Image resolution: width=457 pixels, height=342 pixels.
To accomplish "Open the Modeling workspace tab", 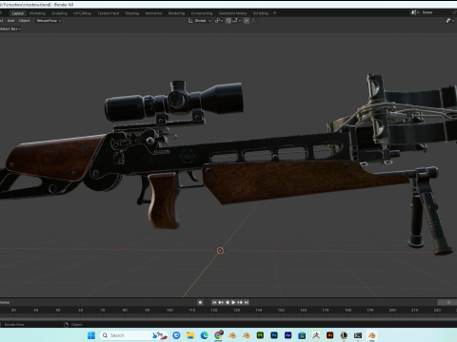I will click(x=37, y=13).
